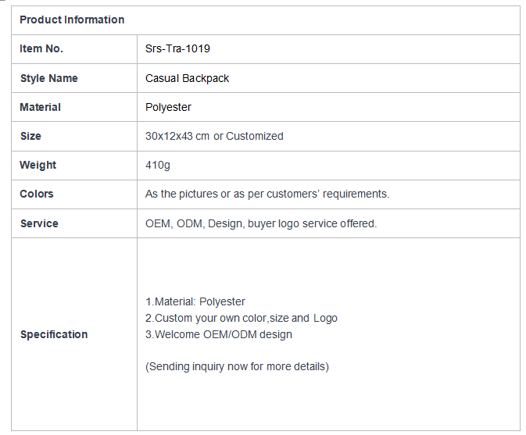Image resolution: width=526 pixels, height=435 pixels.
Task: Select the Weight label cell
Action: [x=74, y=166]
